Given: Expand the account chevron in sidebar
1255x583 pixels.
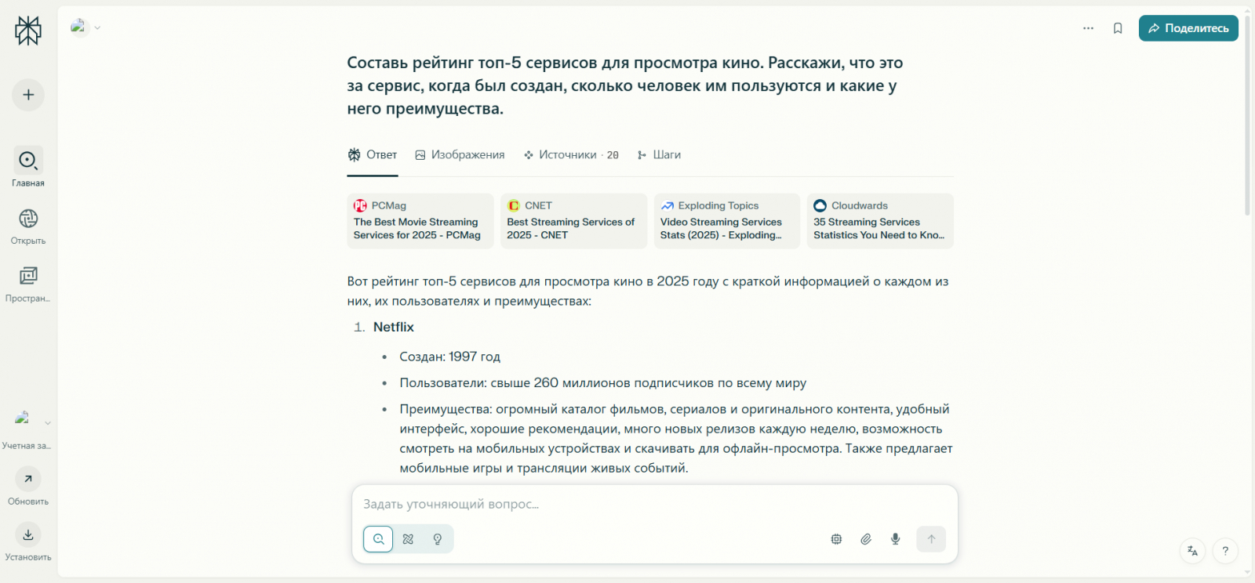Looking at the screenshot, I should [48, 423].
